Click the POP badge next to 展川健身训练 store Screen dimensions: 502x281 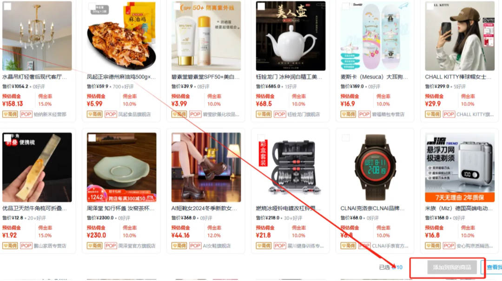[279, 246]
